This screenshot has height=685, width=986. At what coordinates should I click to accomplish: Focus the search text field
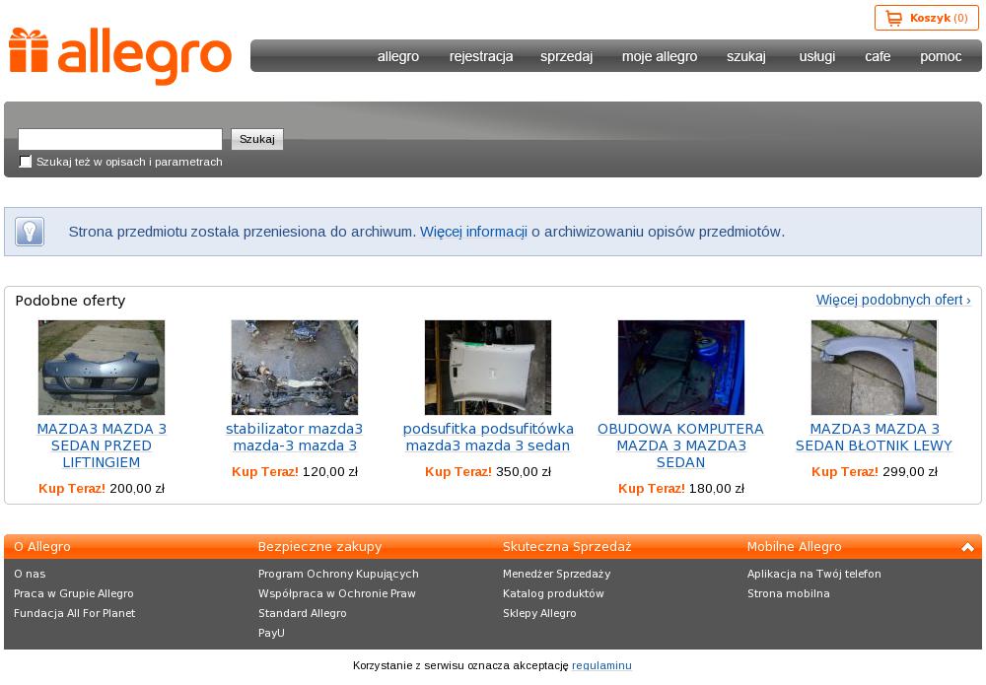coord(120,139)
